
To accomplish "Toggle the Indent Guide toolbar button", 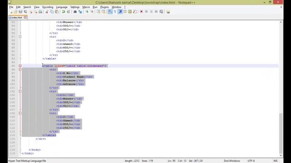I will pyautogui.click(x=120, y=12).
